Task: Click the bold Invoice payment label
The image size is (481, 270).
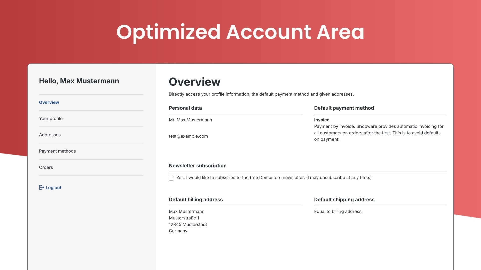Action: click(x=322, y=120)
